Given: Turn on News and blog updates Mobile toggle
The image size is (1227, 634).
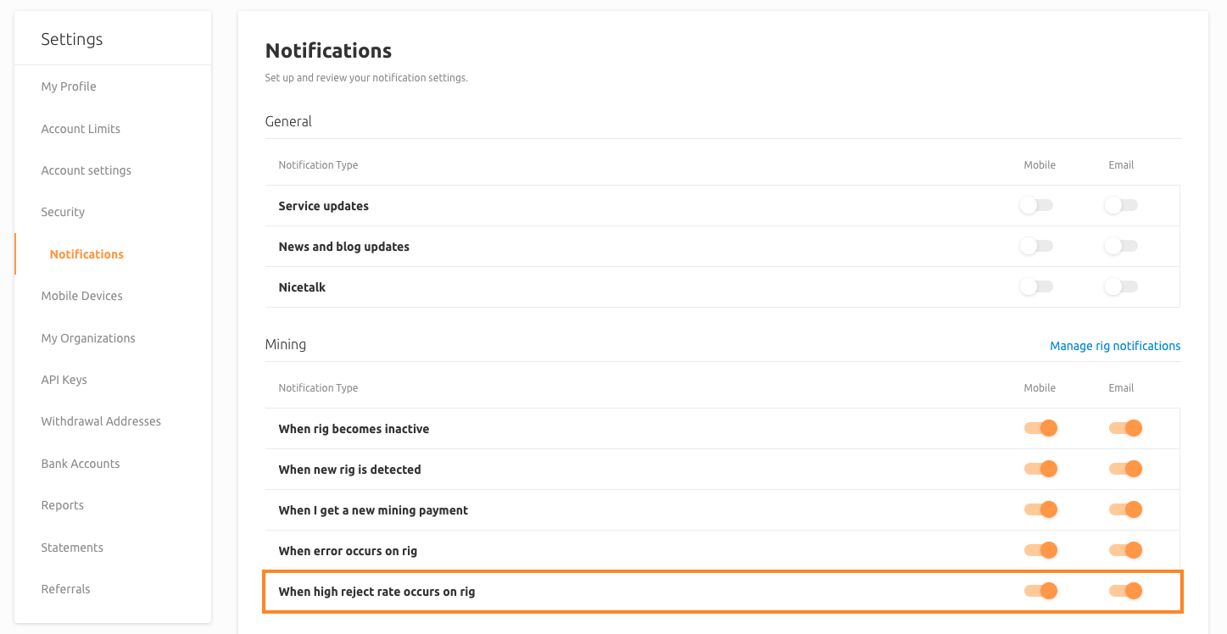Looking at the screenshot, I should pos(1037,247).
